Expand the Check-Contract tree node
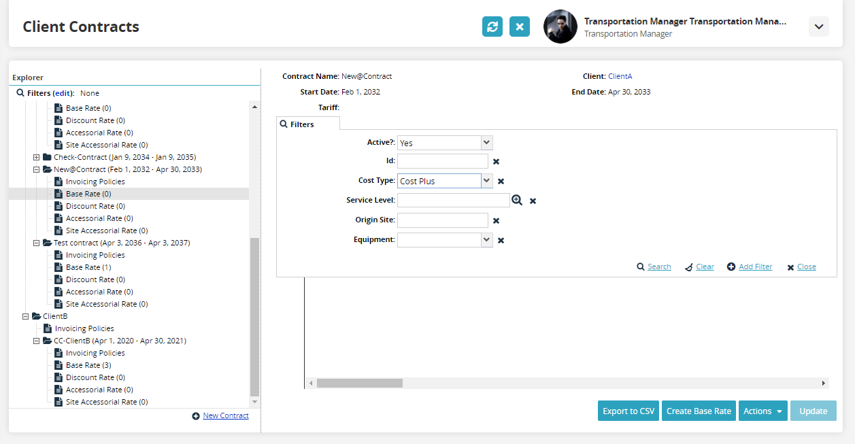 pyautogui.click(x=37, y=157)
